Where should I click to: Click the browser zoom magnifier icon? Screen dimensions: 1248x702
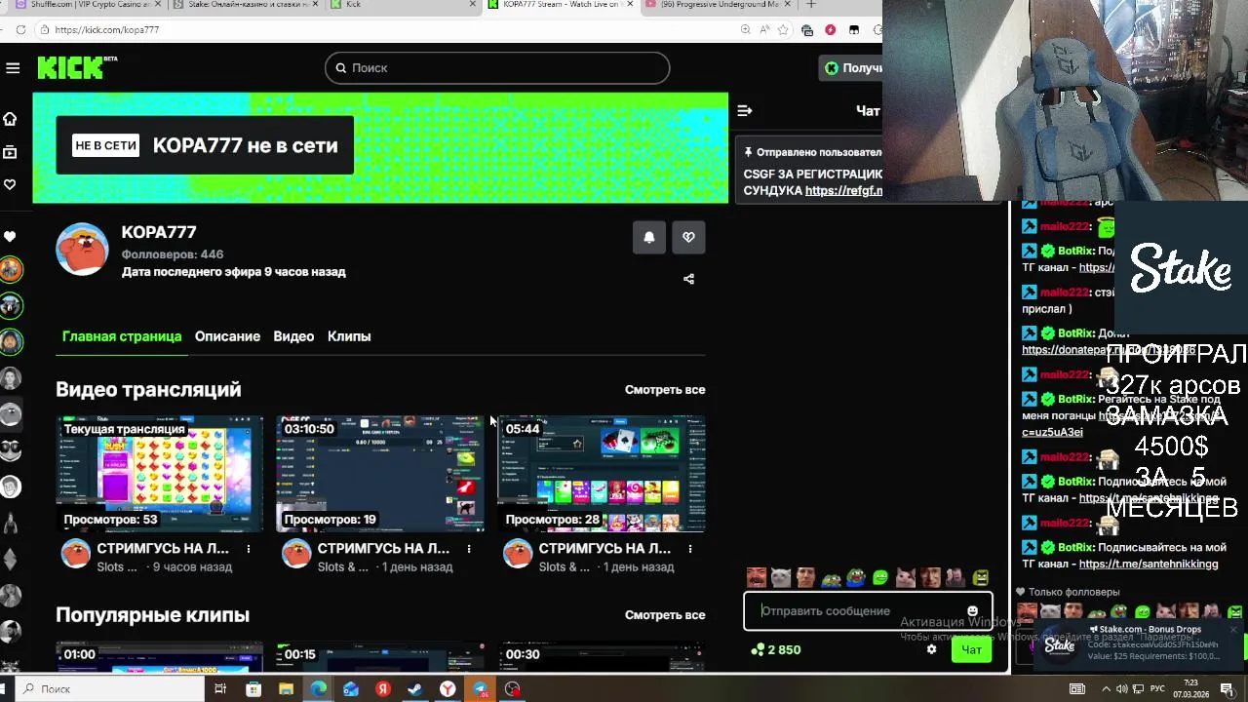point(745,30)
